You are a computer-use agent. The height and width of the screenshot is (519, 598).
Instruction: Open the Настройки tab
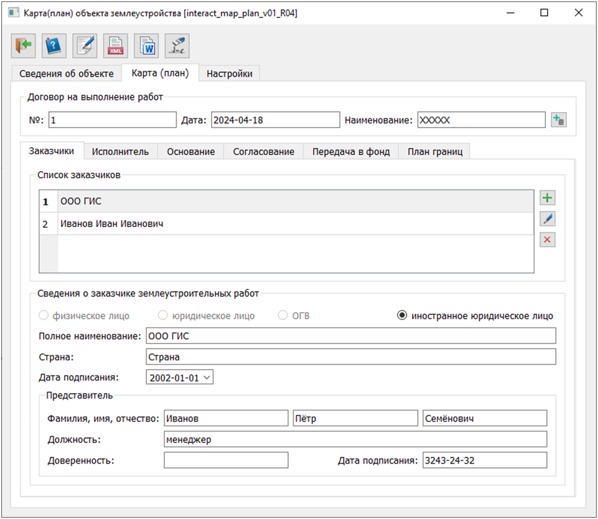point(229,73)
